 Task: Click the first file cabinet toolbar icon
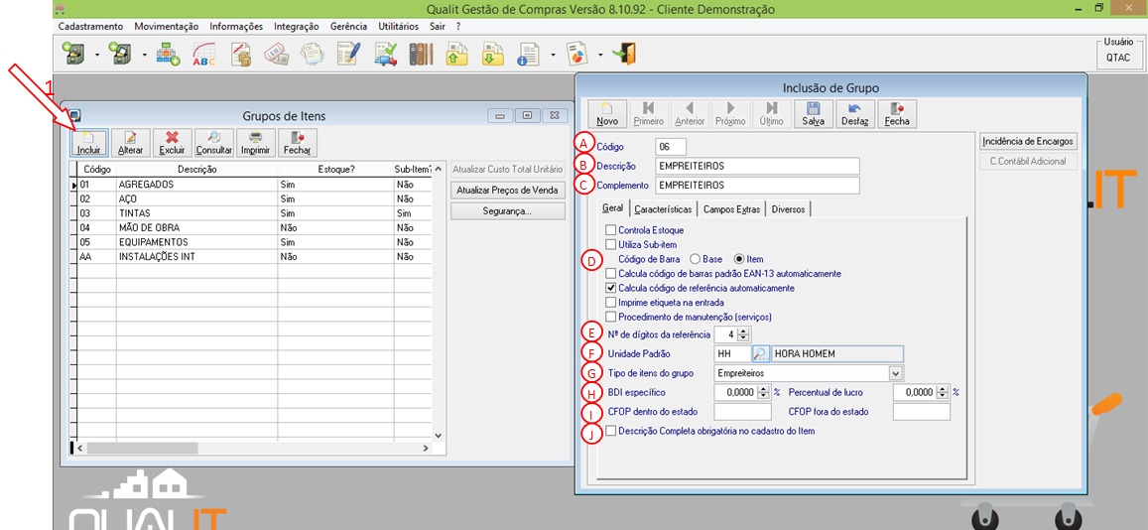click(x=75, y=55)
